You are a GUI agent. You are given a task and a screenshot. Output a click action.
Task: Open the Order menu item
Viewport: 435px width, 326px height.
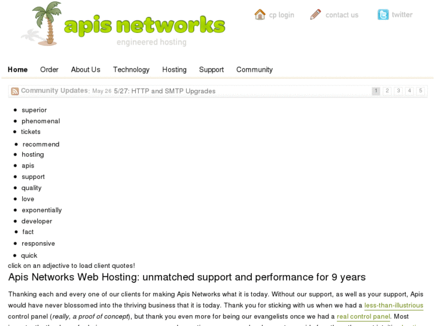click(x=49, y=69)
